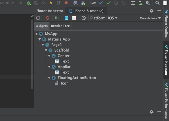Click the red hot reload refresh icon
The width and height of the screenshot is (169, 121).
click(x=48, y=18)
